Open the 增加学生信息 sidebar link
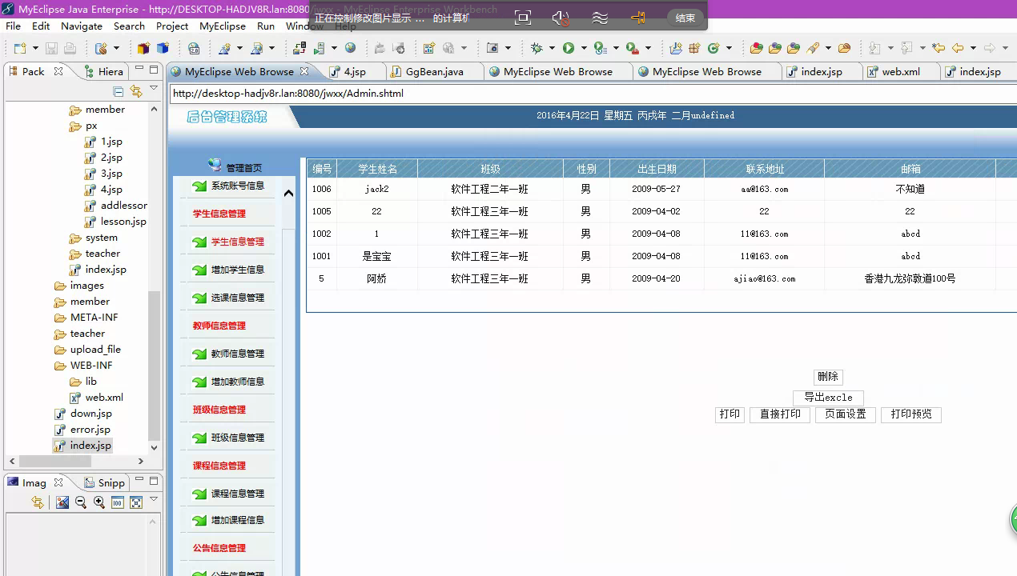The image size is (1017, 576). click(x=237, y=270)
